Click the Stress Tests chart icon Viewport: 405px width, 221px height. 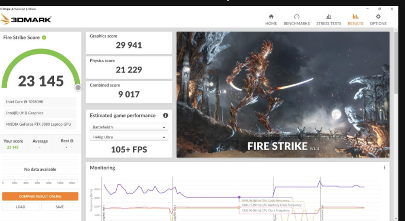[328, 17]
